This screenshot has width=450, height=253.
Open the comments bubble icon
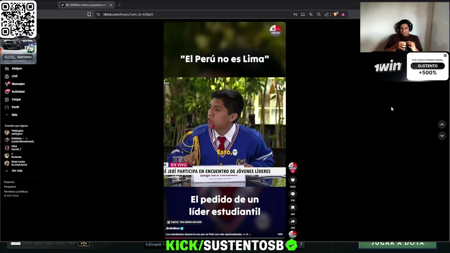292,194
